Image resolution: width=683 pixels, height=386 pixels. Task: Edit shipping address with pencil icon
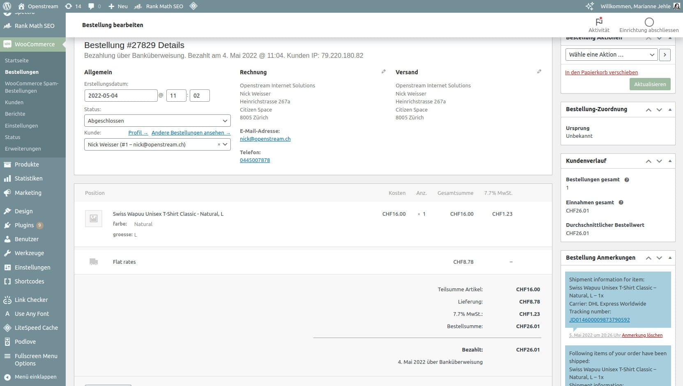coord(539,72)
